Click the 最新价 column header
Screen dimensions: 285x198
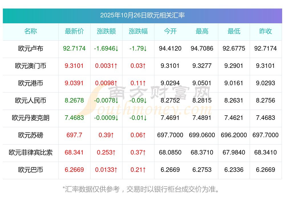pos(74,31)
